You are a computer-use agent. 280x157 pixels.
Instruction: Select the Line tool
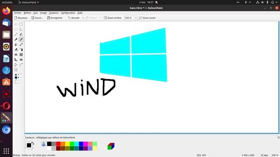coord(16,34)
